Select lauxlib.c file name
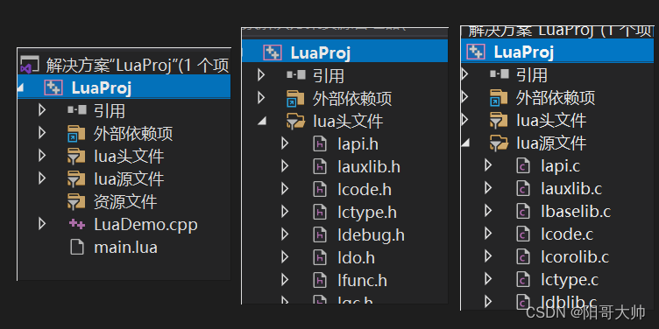The height and width of the screenshot is (329, 659). (x=571, y=188)
